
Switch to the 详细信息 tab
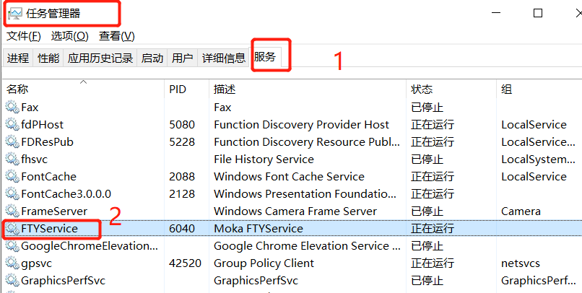(223, 58)
